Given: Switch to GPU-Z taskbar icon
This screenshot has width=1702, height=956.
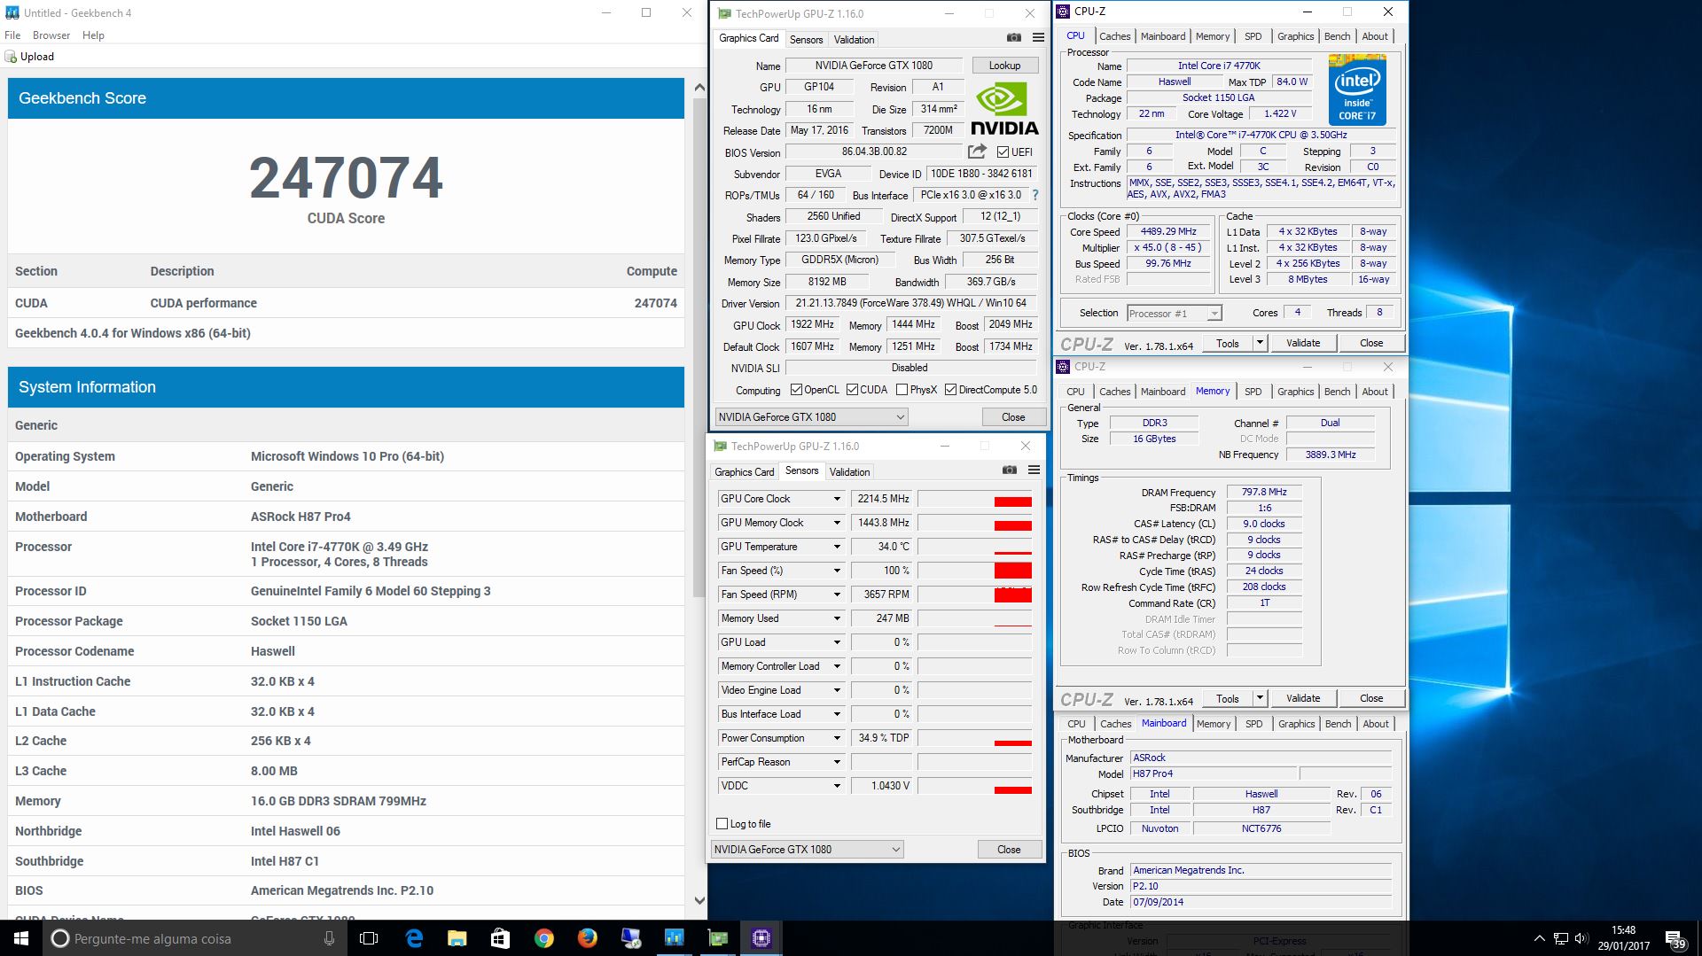Looking at the screenshot, I should coord(717,938).
